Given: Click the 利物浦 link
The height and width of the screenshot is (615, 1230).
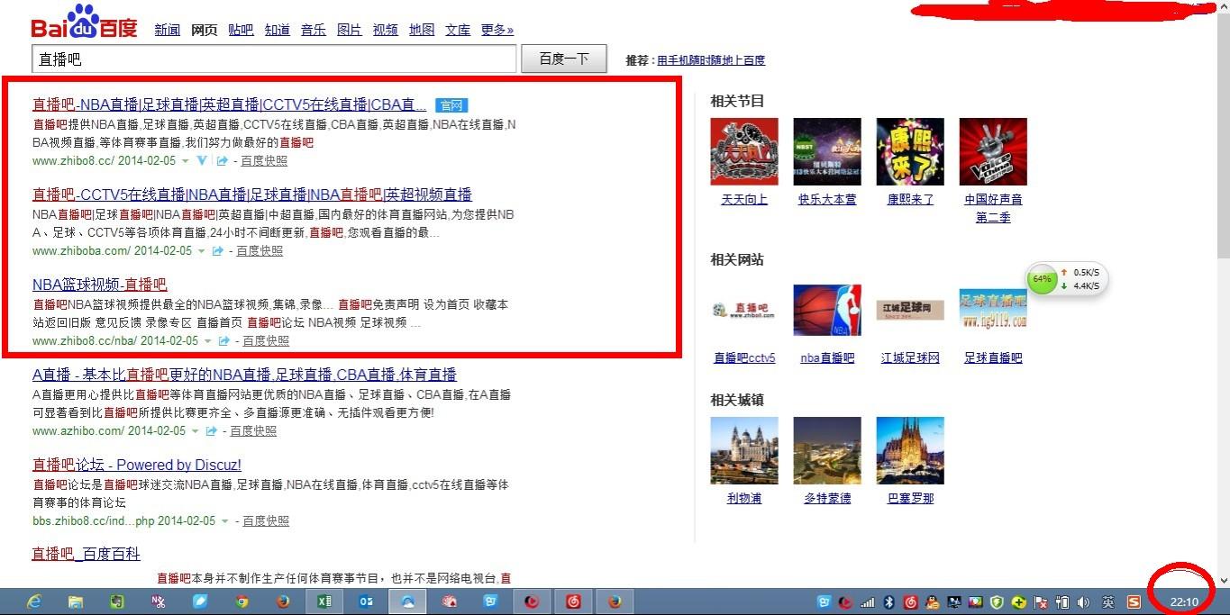Looking at the screenshot, I should click(x=744, y=498).
